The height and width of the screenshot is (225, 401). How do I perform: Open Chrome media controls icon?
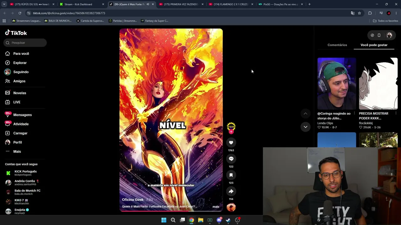[x=381, y=13]
